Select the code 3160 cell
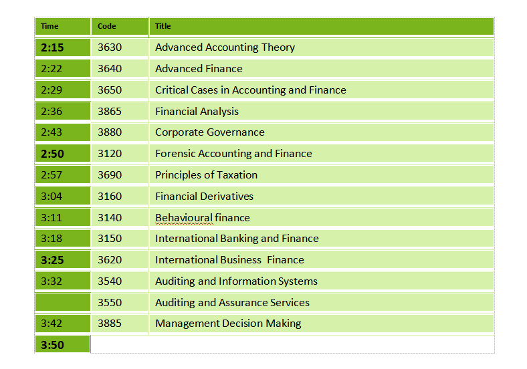The height and width of the screenshot is (369, 527). (x=110, y=197)
